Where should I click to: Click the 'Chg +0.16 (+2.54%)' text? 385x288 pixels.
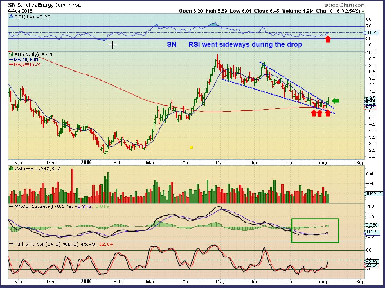click(x=338, y=11)
